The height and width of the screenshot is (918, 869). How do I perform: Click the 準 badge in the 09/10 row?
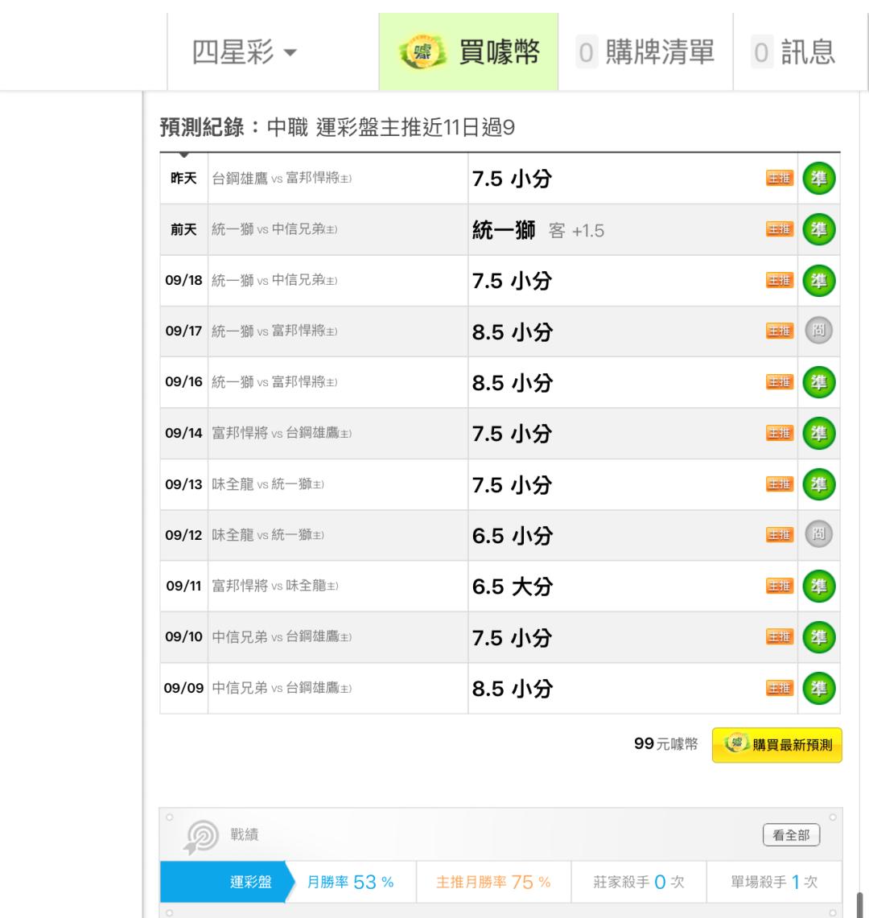pyautogui.click(x=818, y=637)
